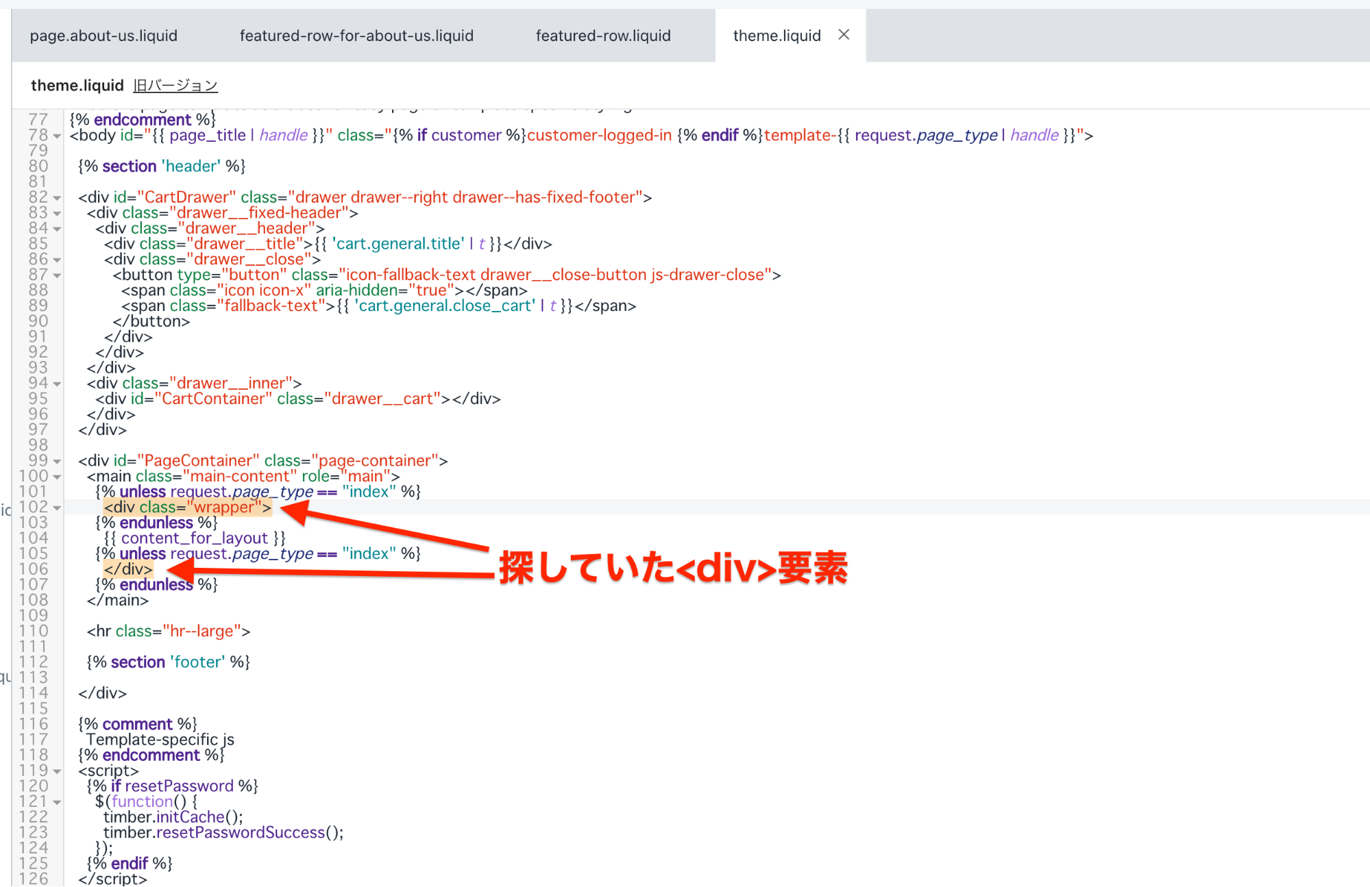Switch to page.about-us.liquid tab
1370x887 pixels.
coord(103,36)
